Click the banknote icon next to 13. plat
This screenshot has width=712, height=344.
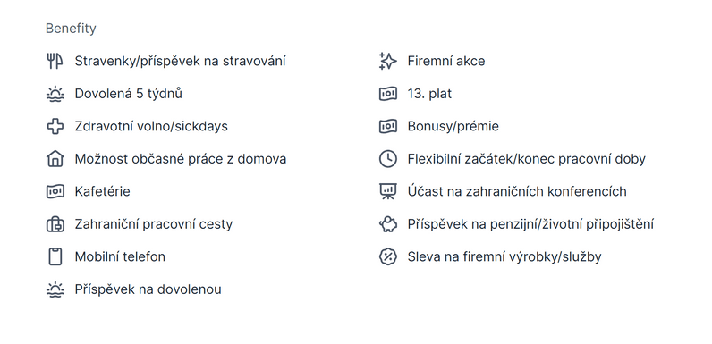[x=388, y=94]
